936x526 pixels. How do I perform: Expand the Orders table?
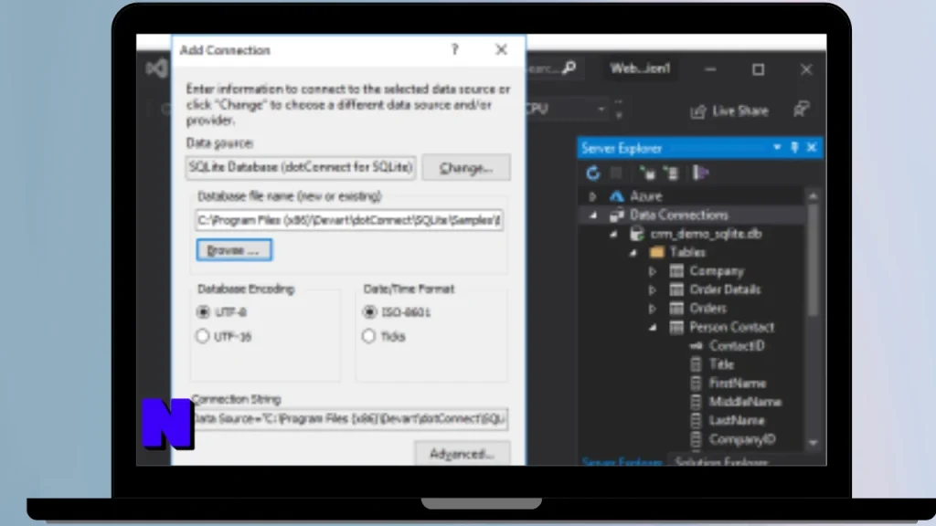pos(653,309)
